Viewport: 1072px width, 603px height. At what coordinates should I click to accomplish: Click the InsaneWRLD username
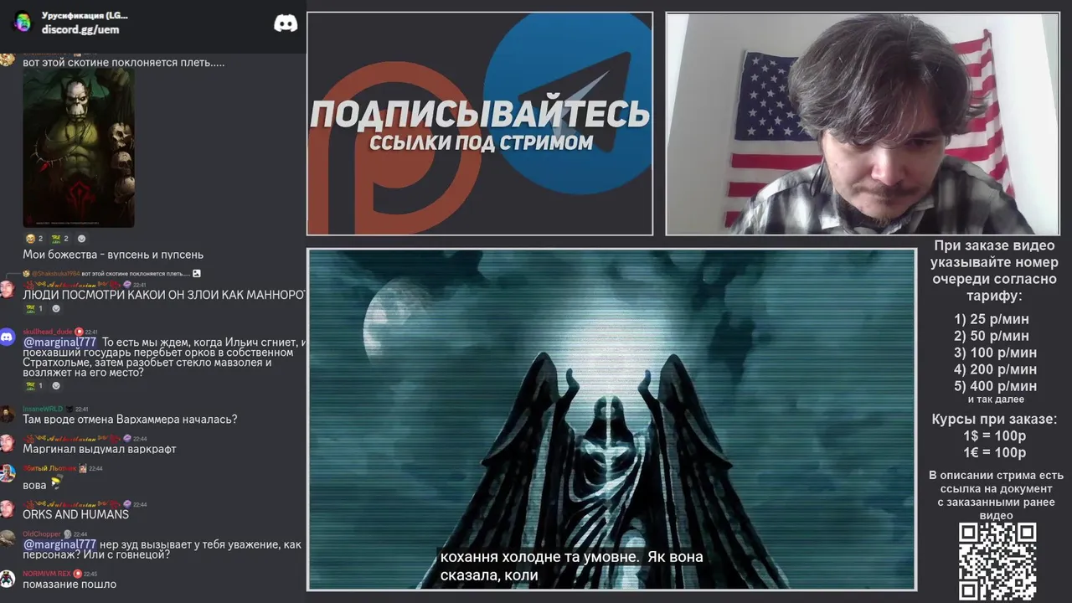coord(43,409)
